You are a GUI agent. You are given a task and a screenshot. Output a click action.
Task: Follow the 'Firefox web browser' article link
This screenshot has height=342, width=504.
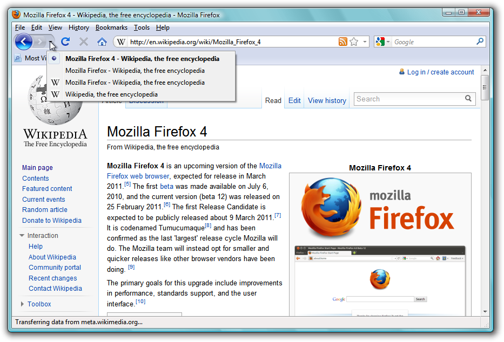pyautogui.click(x=138, y=176)
